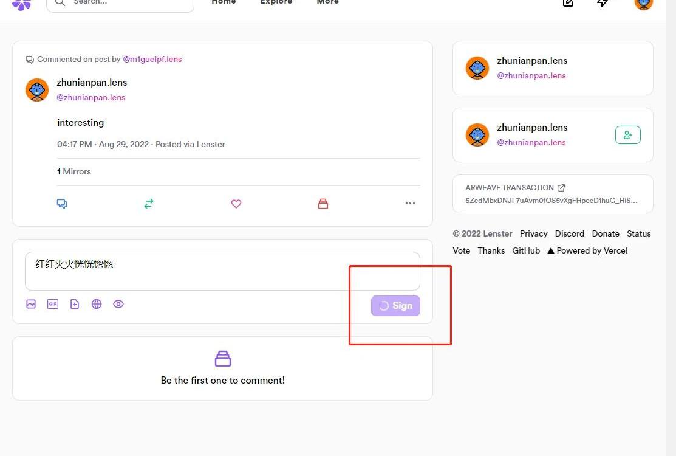Navigate to the Home tab

click(224, 2)
